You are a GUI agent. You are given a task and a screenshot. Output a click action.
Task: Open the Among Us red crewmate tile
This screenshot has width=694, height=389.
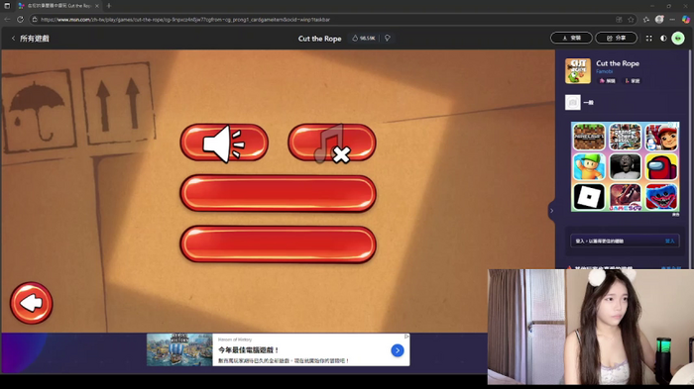click(661, 166)
